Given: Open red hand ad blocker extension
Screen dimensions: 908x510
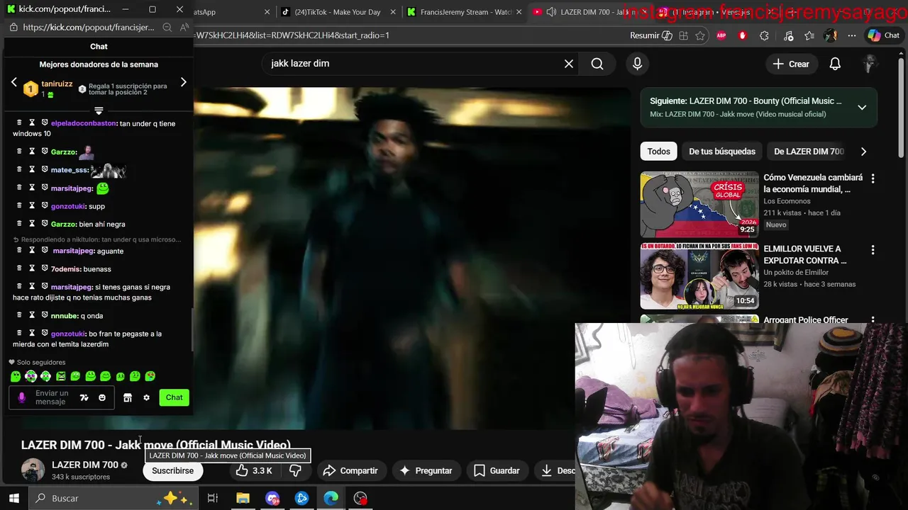Looking at the screenshot, I should (743, 35).
